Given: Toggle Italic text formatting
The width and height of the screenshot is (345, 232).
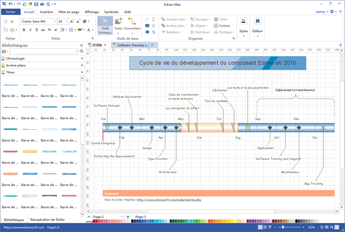Looking at the screenshot, I should pos(30,31).
